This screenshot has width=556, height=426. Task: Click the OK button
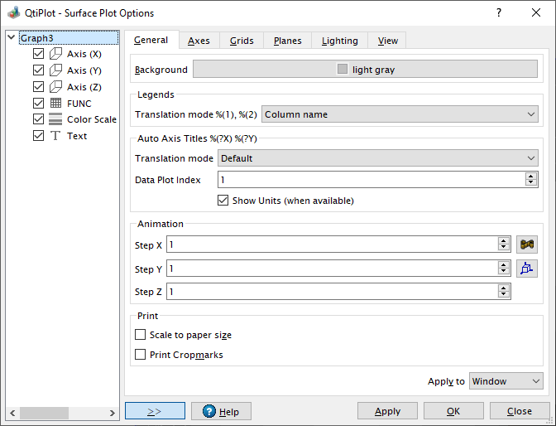click(453, 411)
